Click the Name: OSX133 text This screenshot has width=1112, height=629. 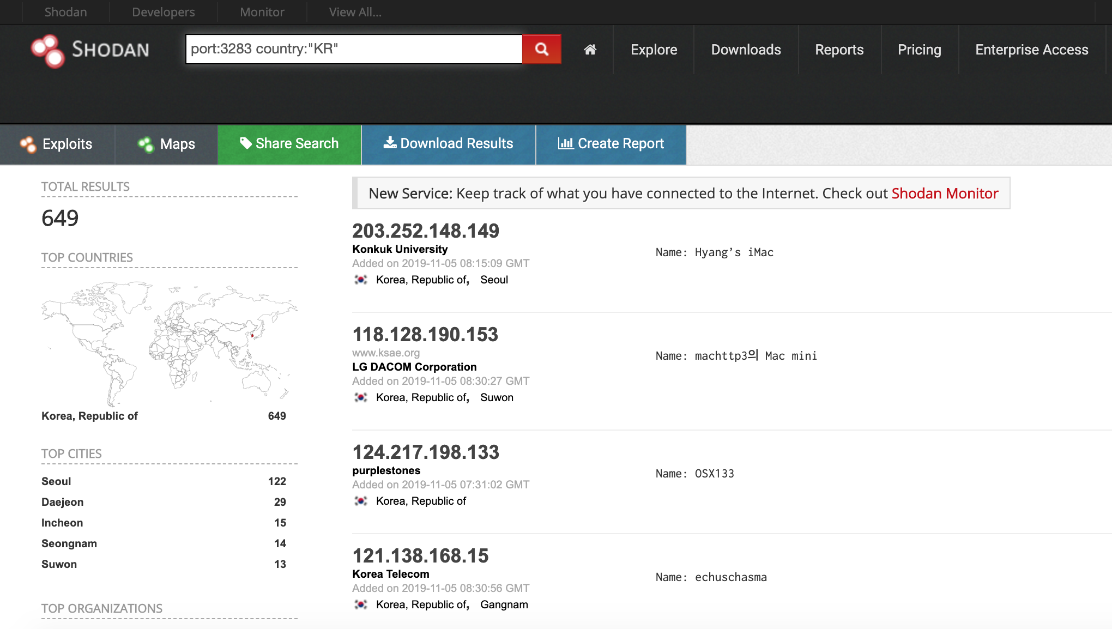click(x=695, y=474)
